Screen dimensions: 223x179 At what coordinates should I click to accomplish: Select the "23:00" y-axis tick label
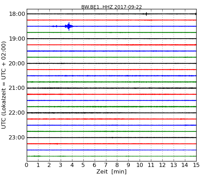pos(17,137)
